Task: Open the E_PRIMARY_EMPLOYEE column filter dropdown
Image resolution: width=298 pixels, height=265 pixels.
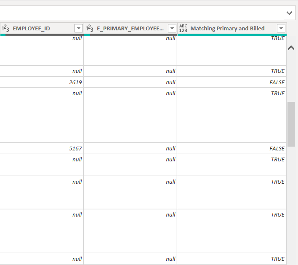Action: click(172, 28)
